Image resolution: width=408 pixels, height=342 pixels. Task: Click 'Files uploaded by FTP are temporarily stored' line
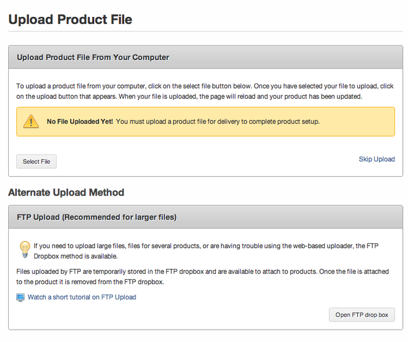click(202, 271)
